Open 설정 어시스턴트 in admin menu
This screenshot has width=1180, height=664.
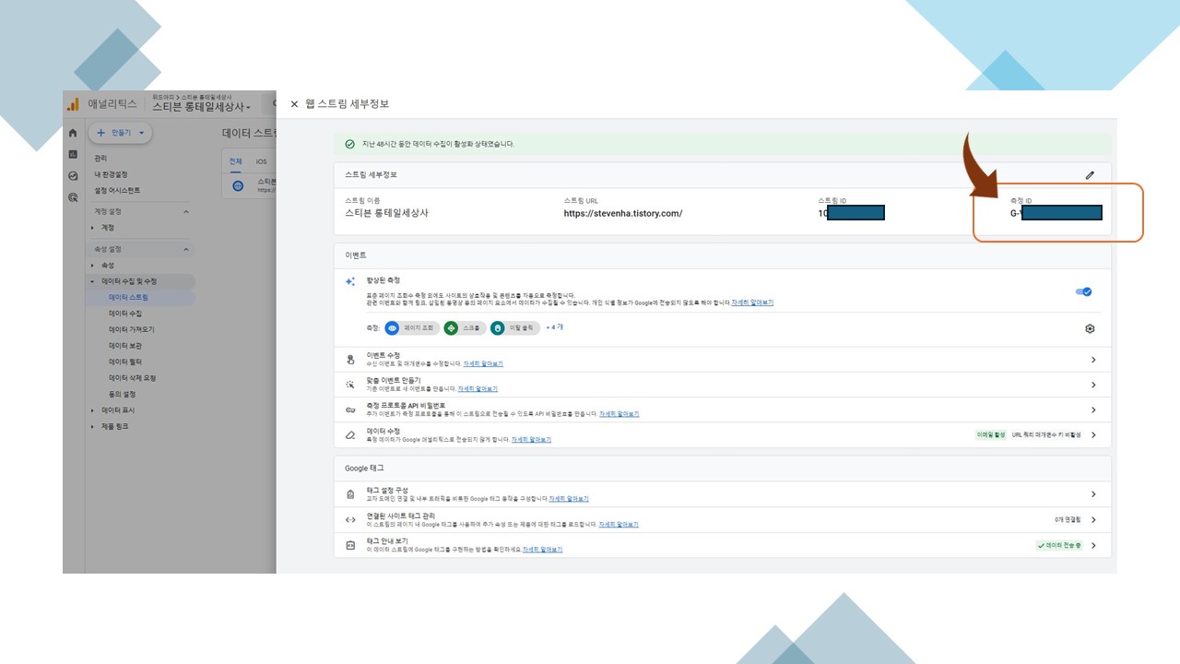pyautogui.click(x=117, y=190)
